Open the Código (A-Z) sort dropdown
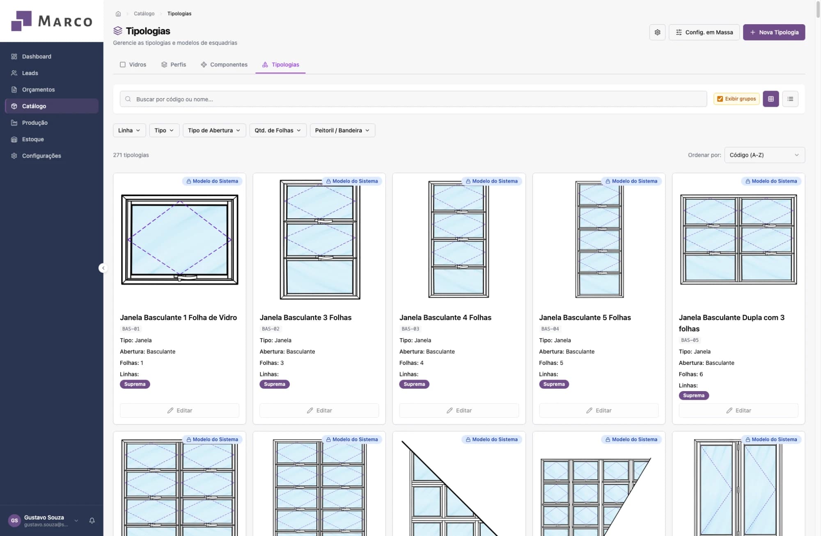This screenshot has width=821, height=536. pos(764,155)
